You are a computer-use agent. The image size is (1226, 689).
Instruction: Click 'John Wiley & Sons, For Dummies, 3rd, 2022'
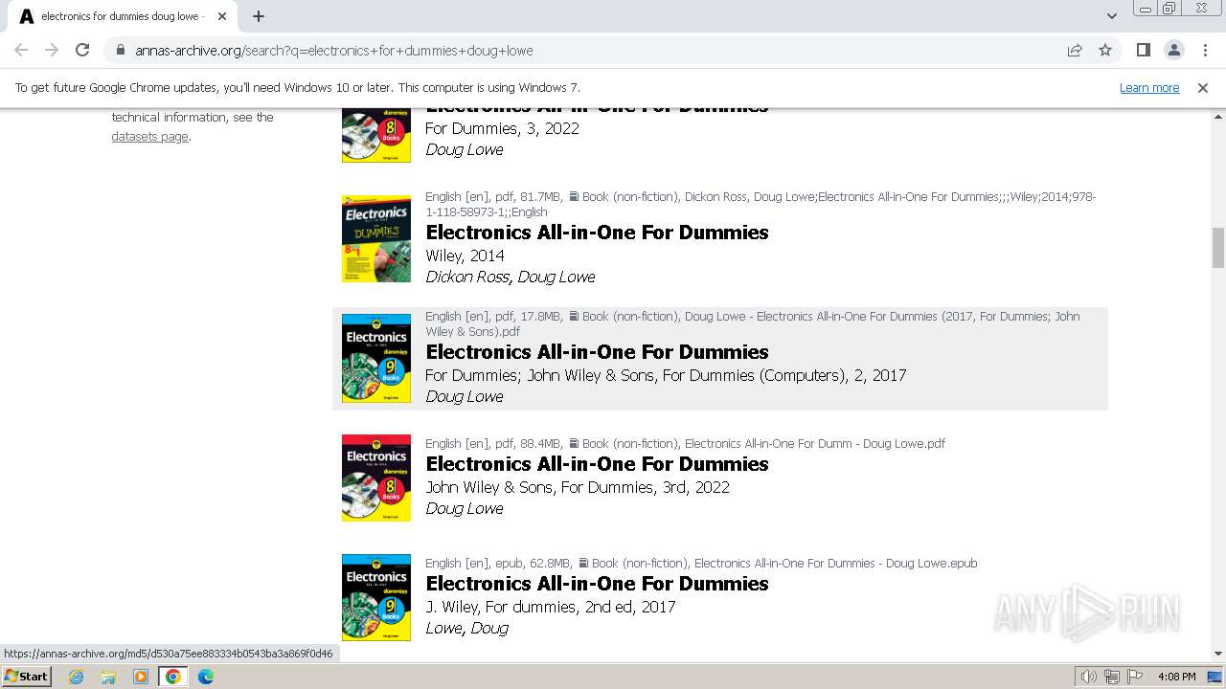coord(578,487)
